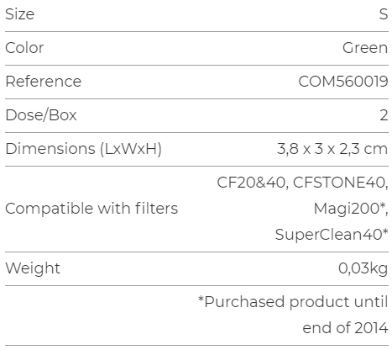Viewport: 392px width, 350px height.
Task: Select dimensions value 3,8 x 3 x 2,3 cm
Action: coord(332,149)
